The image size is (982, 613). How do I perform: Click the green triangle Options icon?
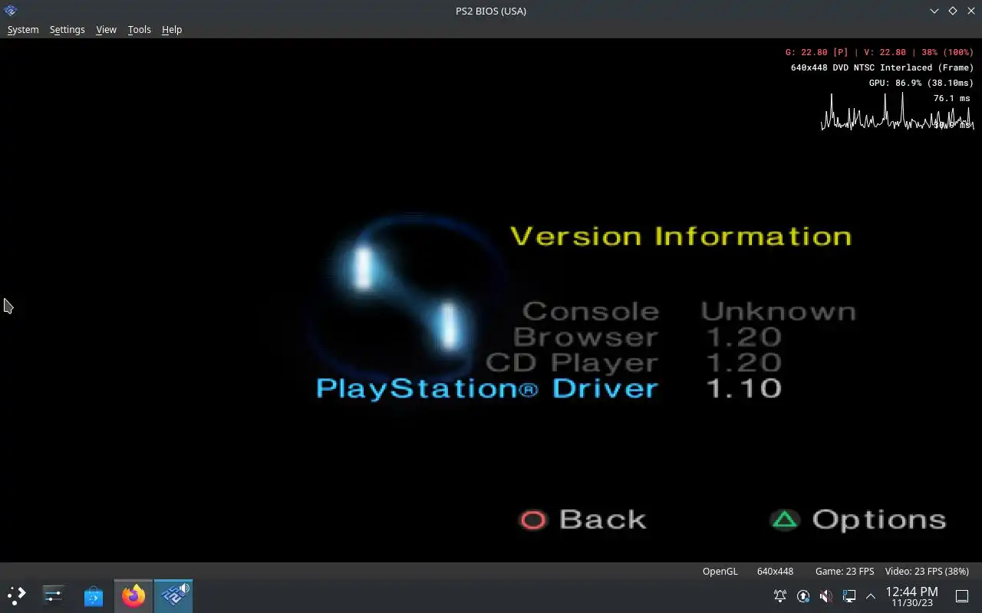(x=785, y=520)
